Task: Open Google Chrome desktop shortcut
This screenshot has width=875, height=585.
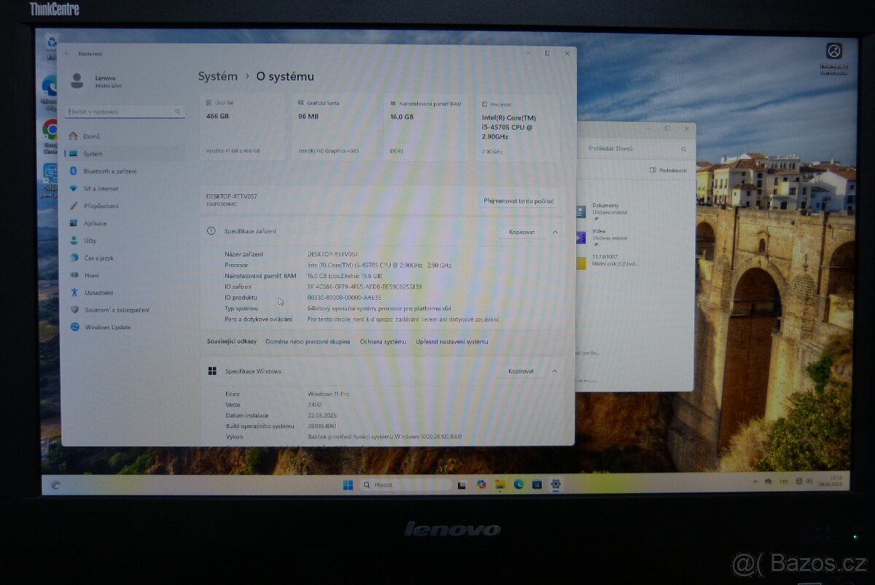Action: point(50,136)
